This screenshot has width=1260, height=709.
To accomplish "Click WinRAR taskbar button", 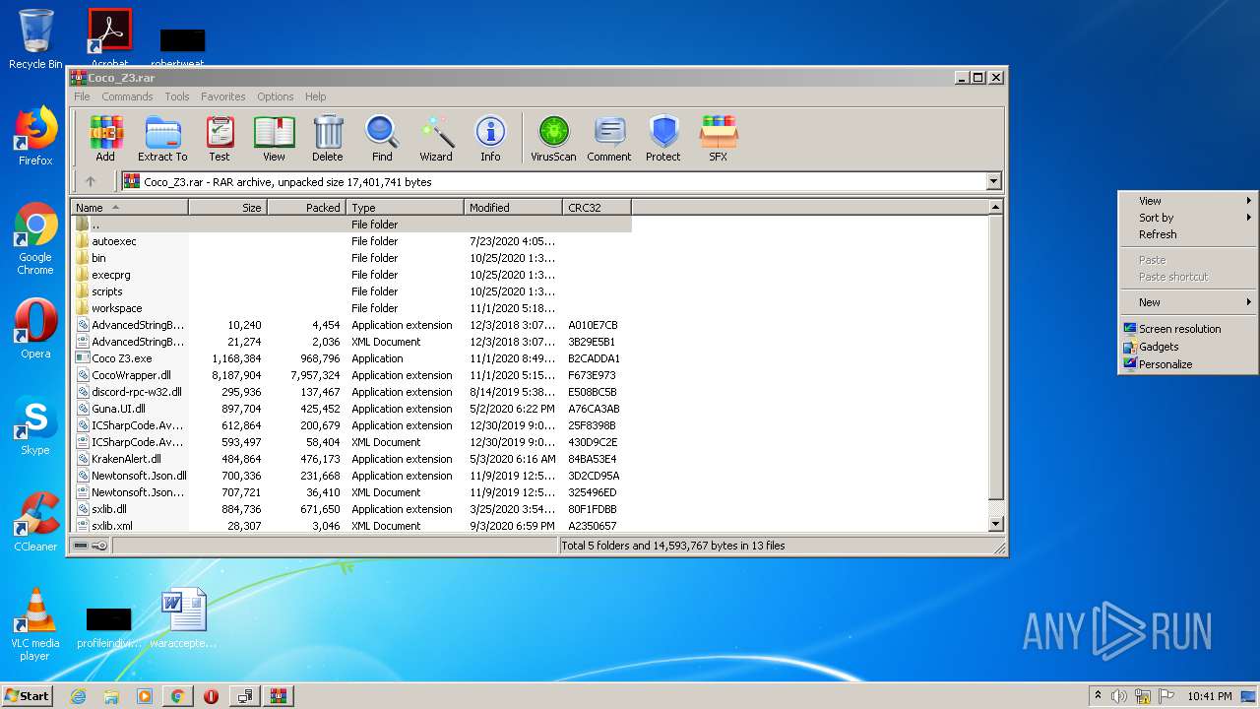I will 278,696.
